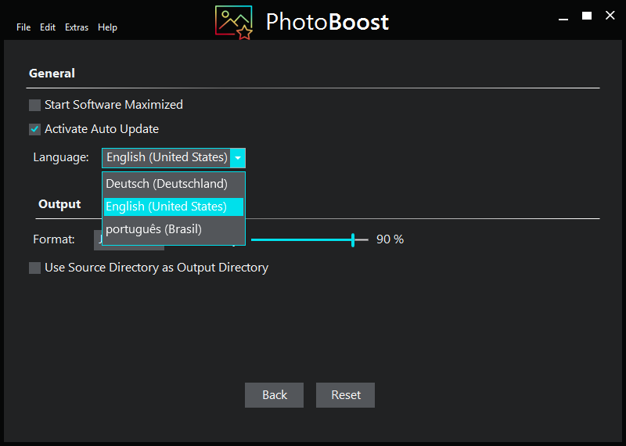
Task: Choose Deutsch (Deutschland) from language list
Action: [174, 184]
